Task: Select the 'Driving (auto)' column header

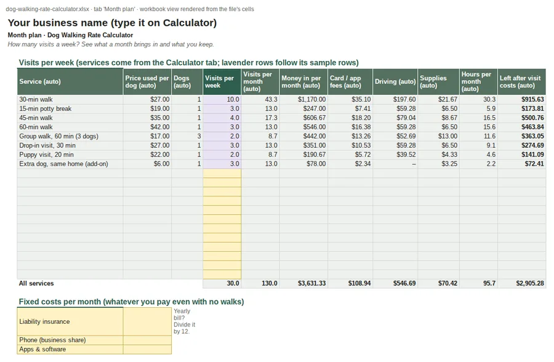Action: point(395,82)
